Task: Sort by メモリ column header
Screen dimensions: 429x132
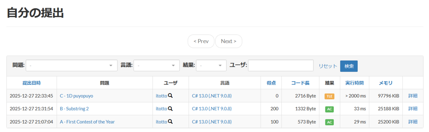Action: (386, 83)
